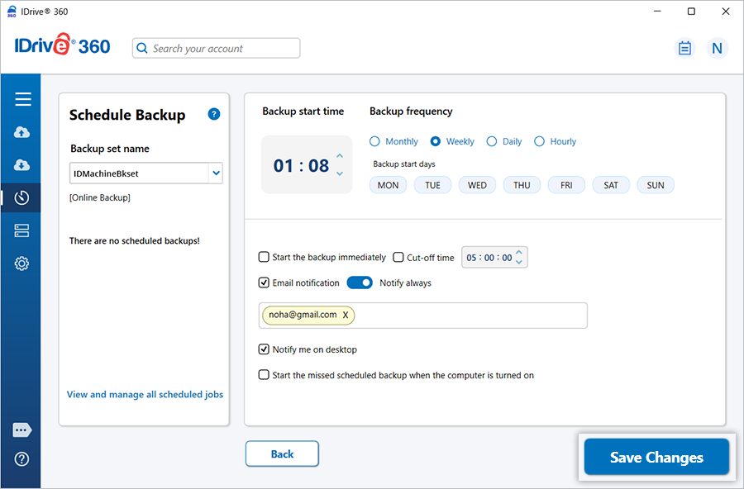This screenshot has width=744, height=489.
Task: Uncheck Notify me on desktop
Action: tap(264, 349)
